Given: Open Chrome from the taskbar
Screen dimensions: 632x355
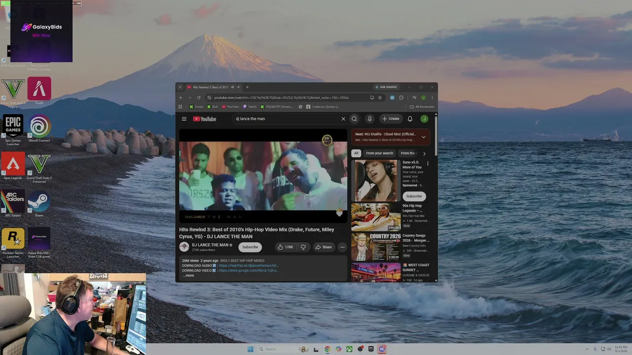Looking at the screenshot, I should pyautogui.click(x=327, y=349).
